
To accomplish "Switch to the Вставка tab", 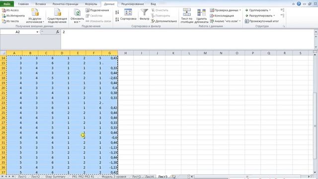I will pos(41,4).
